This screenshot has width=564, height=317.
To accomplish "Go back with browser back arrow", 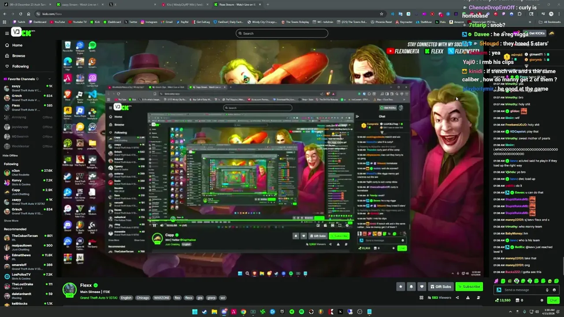I will tap(5, 14).
